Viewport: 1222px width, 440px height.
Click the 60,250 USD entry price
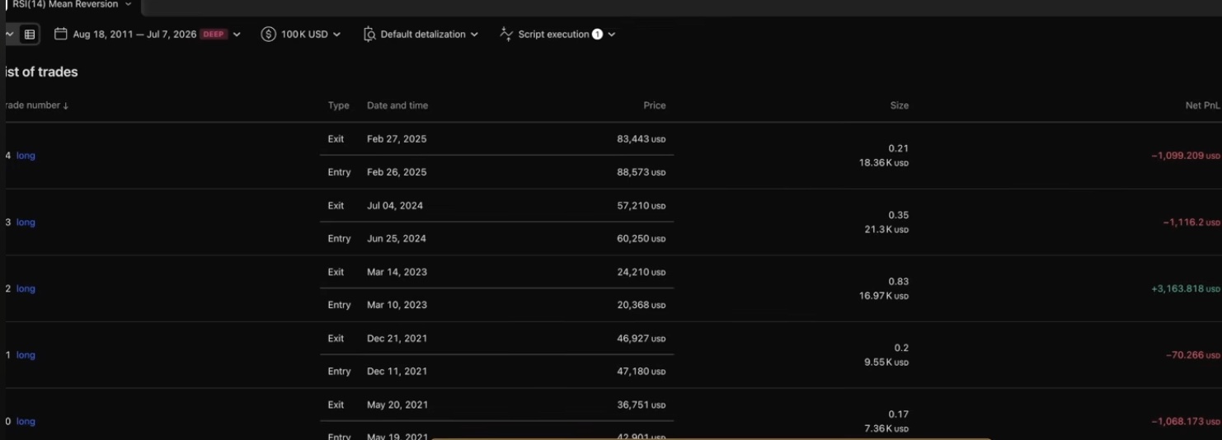point(641,239)
